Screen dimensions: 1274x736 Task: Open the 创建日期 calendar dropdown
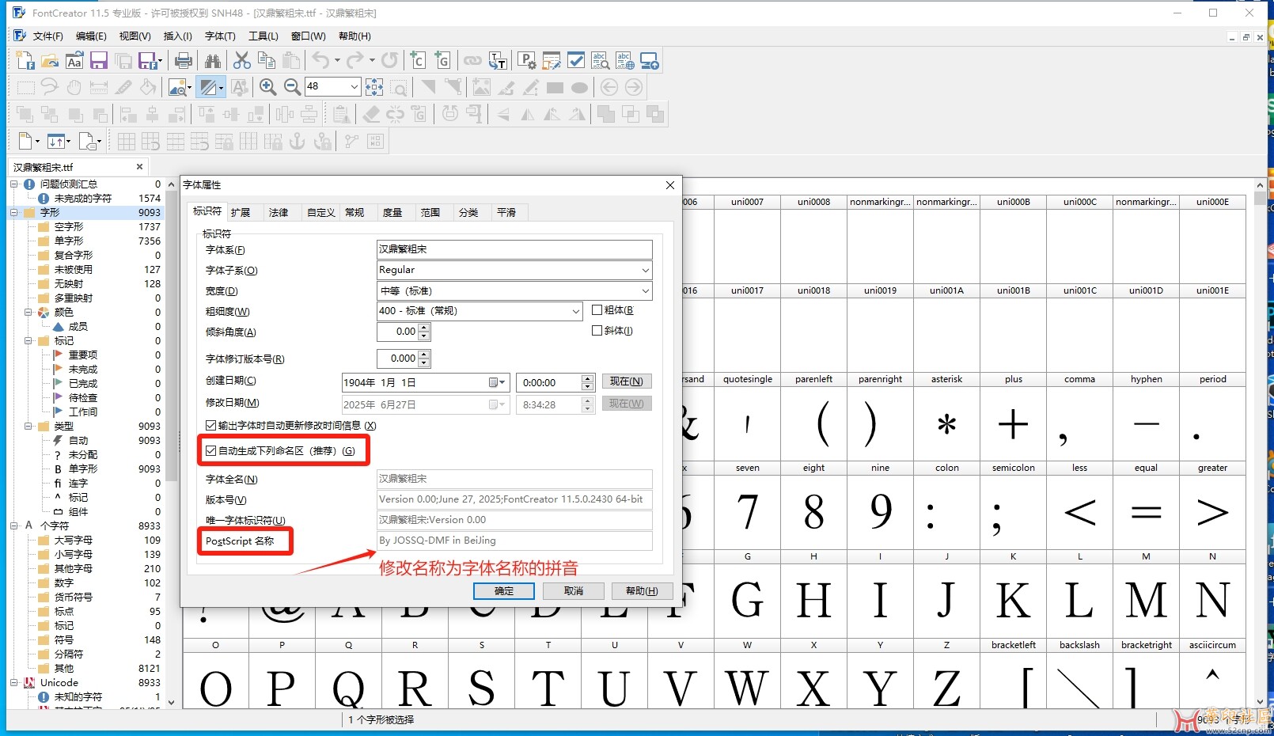click(497, 382)
